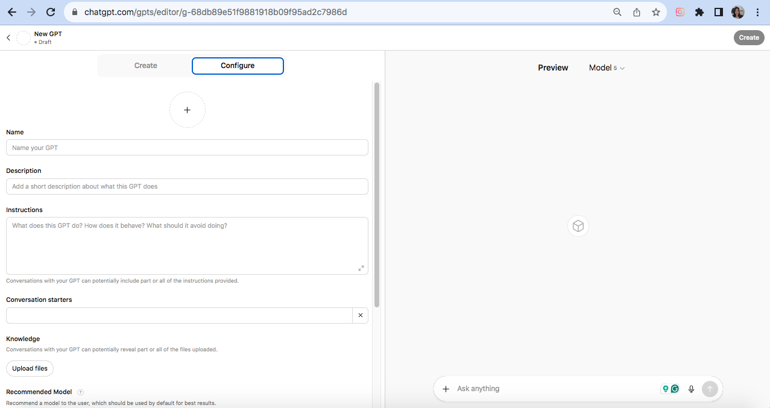770x408 pixels.
Task: Click the Name your GPT input field
Action: point(187,148)
